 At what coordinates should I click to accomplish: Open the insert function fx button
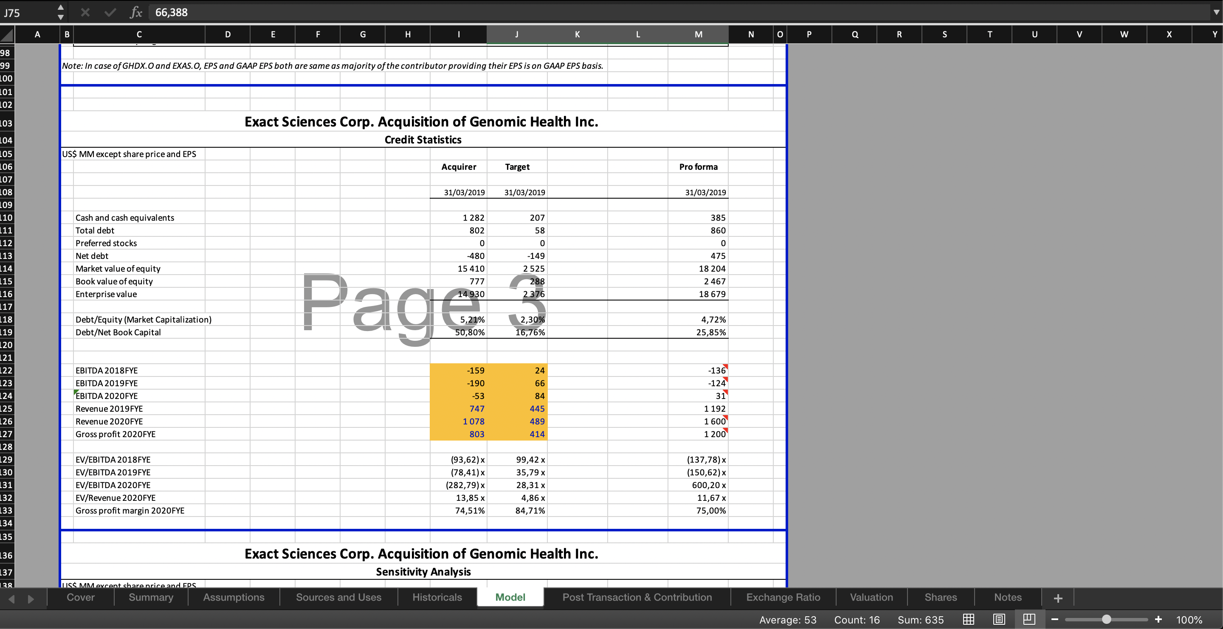tap(136, 12)
